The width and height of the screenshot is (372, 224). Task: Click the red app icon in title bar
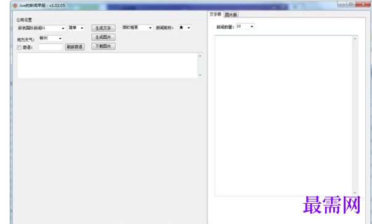(15, 6)
